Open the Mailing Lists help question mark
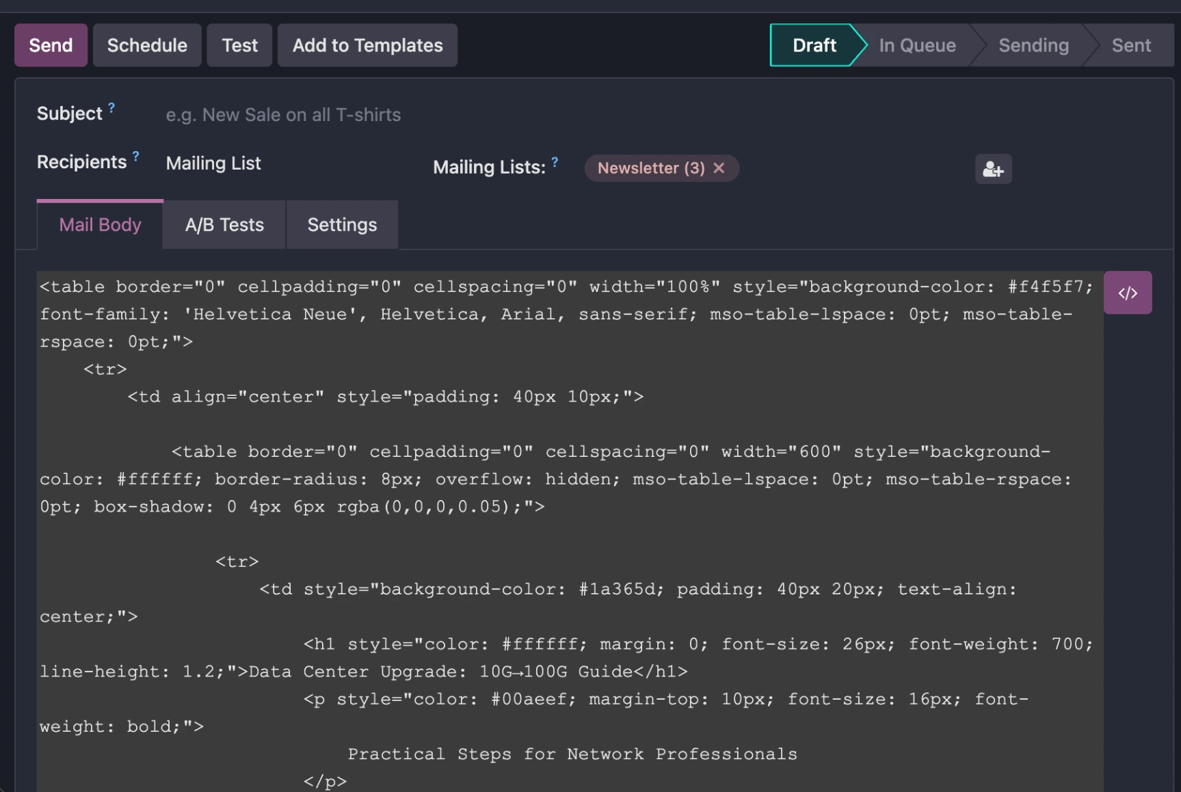 pos(554,162)
